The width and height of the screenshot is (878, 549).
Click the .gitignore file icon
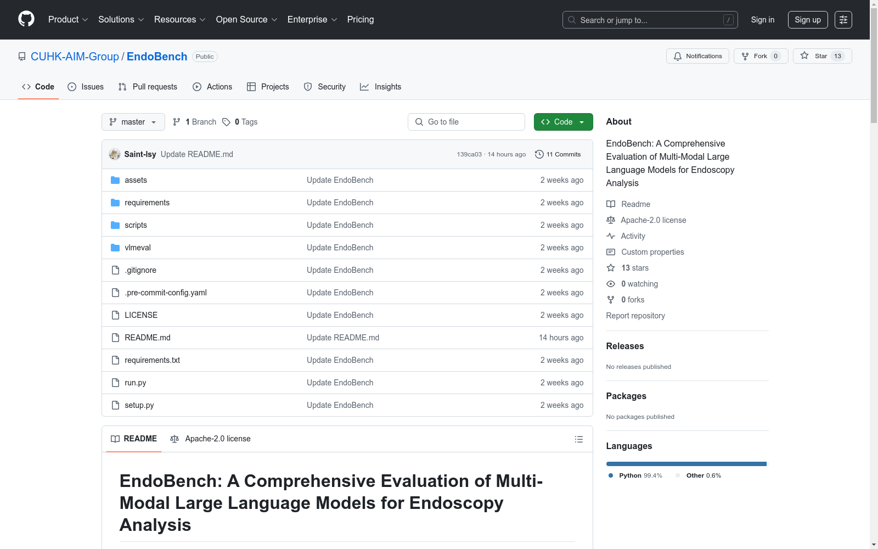coord(115,270)
